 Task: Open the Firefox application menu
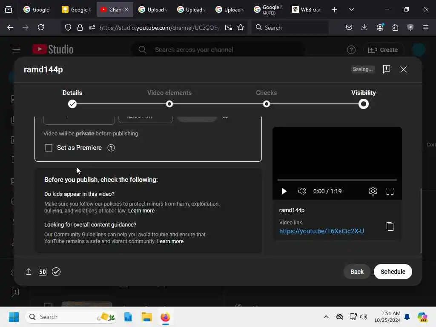coord(425,27)
